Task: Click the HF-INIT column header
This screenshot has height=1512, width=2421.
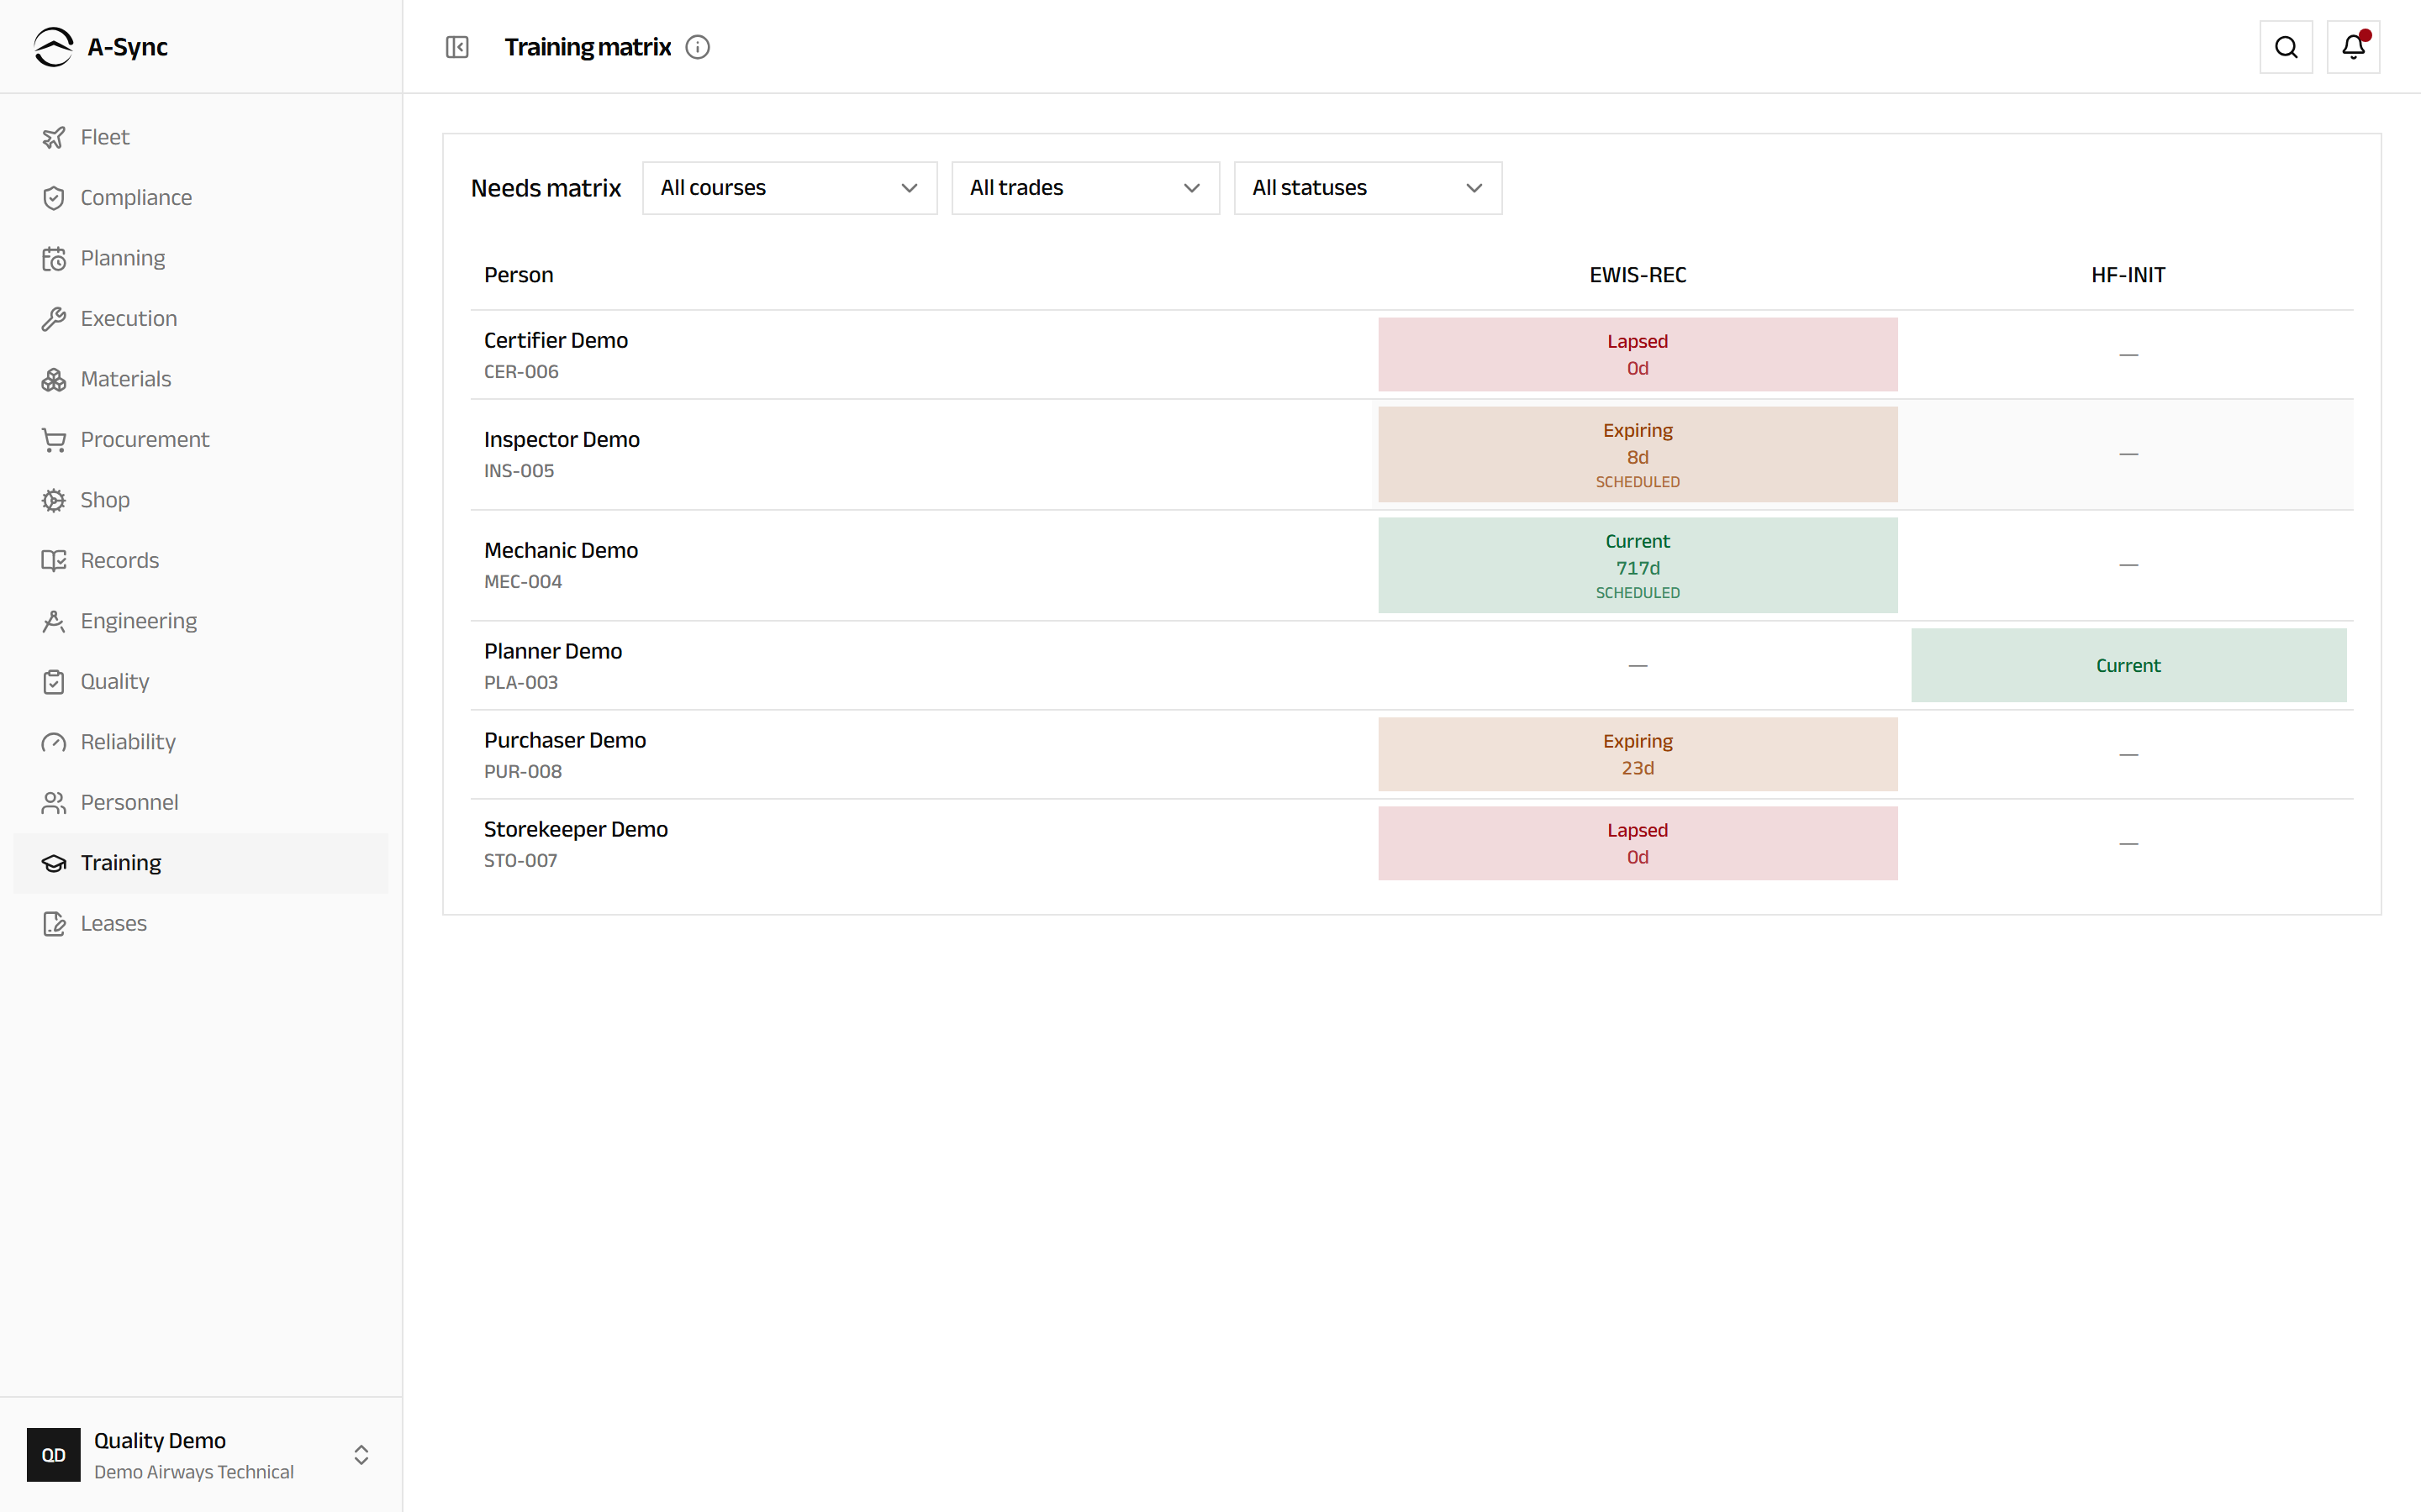Action: point(2128,275)
